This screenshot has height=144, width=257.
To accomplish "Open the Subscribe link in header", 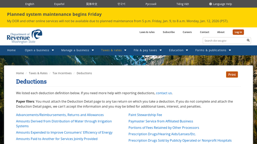I will [169, 32].
